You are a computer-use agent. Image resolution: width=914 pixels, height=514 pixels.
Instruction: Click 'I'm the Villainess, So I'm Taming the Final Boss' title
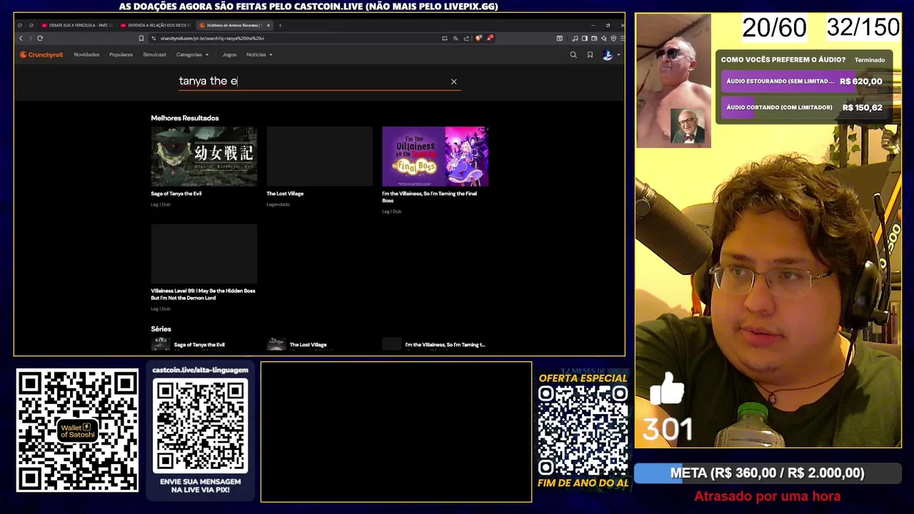tap(429, 197)
